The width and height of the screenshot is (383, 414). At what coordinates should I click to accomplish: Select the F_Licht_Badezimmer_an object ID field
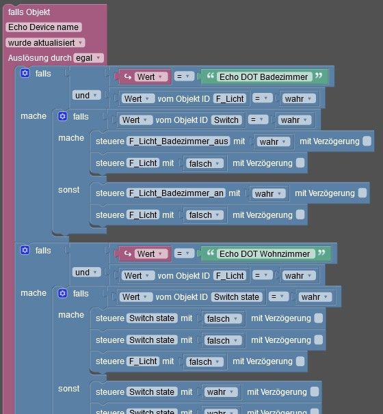pyautogui.click(x=176, y=193)
